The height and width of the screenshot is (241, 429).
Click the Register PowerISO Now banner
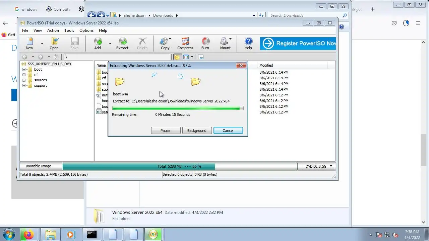tap(298, 44)
